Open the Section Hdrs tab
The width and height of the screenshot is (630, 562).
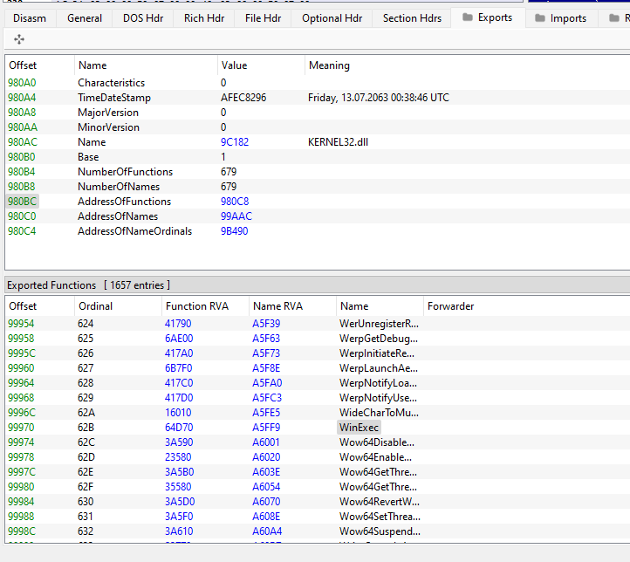tap(412, 18)
